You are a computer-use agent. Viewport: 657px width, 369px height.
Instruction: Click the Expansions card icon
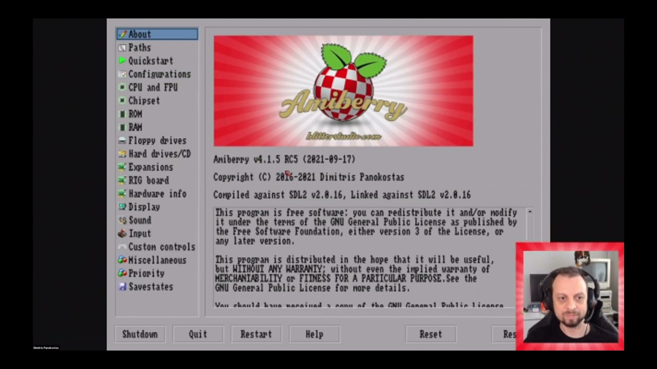tap(122, 167)
